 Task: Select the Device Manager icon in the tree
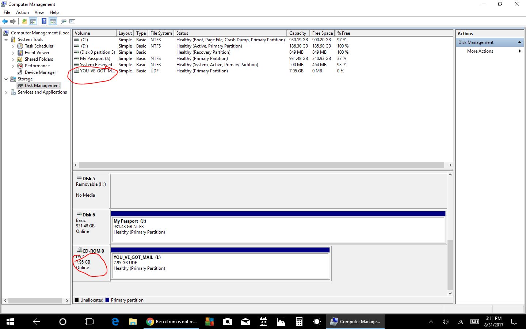click(x=19, y=72)
